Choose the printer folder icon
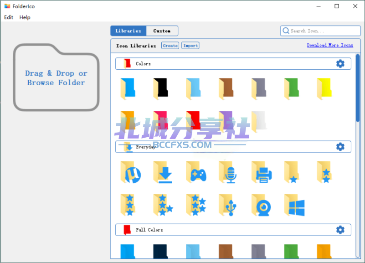The image size is (365, 263). [262, 172]
